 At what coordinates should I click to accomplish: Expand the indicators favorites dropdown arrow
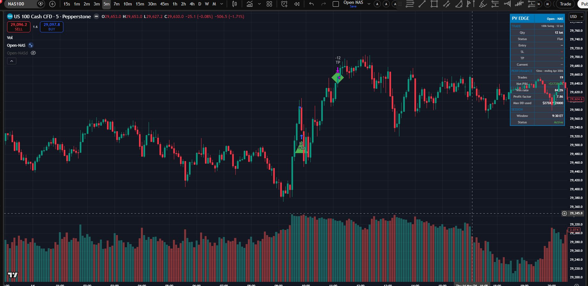coord(259,4)
